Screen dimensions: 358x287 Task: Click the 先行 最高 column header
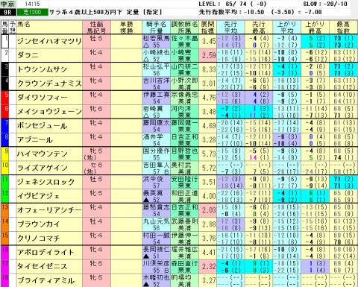click(x=259, y=28)
